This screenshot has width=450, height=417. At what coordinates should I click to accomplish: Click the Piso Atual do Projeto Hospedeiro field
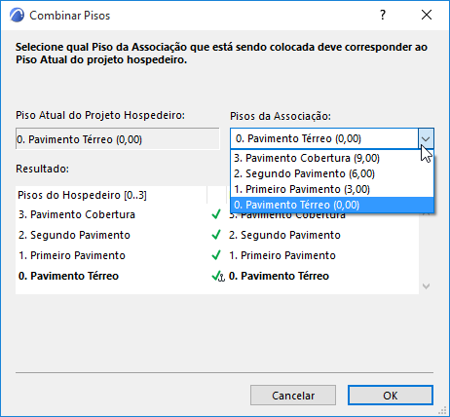click(118, 139)
